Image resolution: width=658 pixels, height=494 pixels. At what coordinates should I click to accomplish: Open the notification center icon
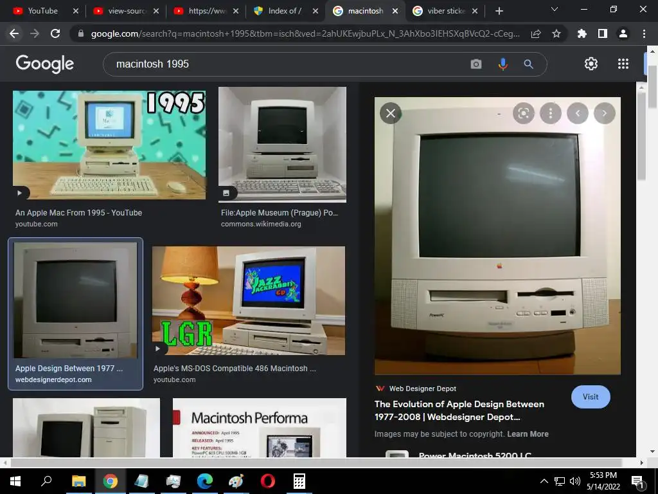[638, 481]
